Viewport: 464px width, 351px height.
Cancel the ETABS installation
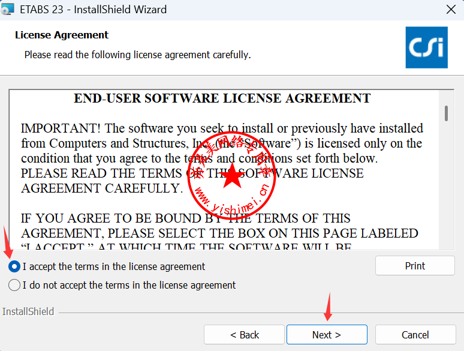tap(415, 335)
